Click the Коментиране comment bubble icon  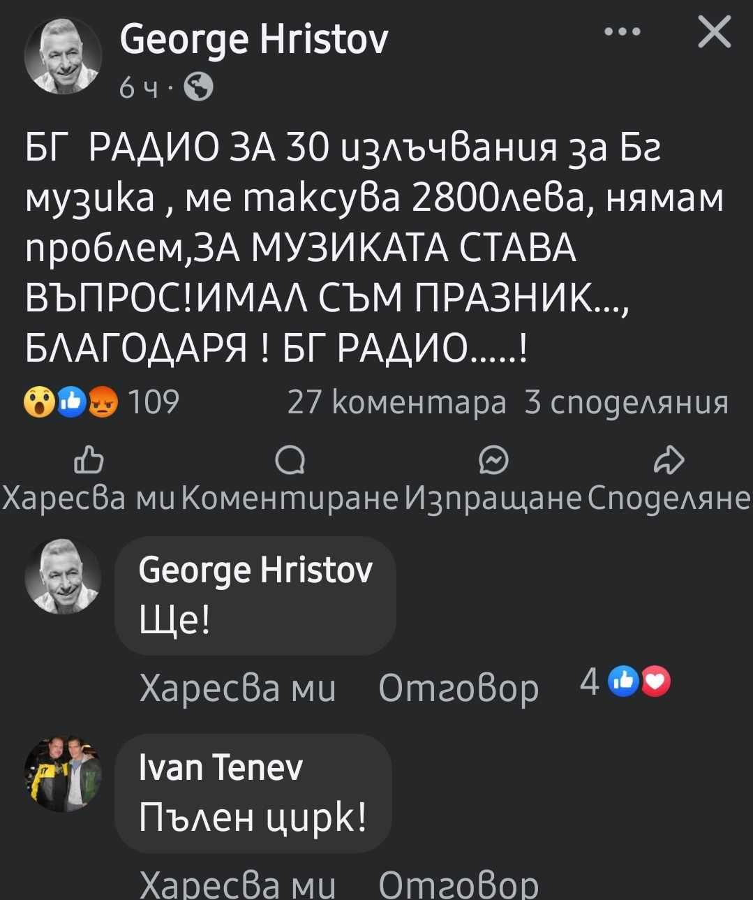[x=288, y=459]
